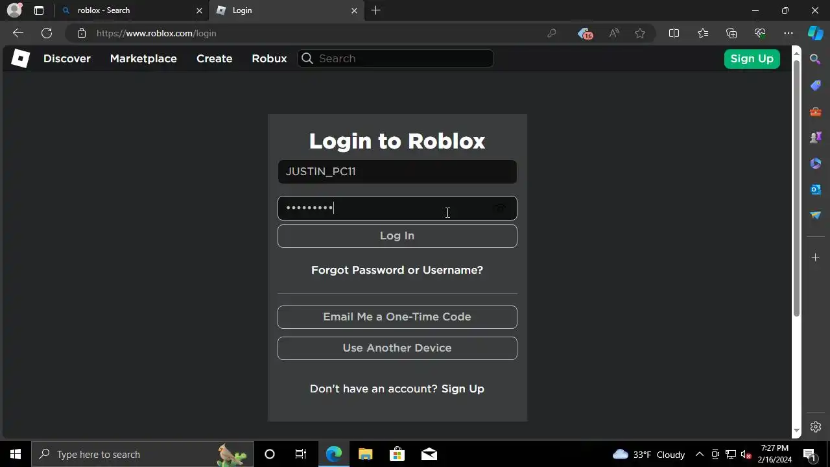830x467 pixels.
Task: Open Forgot Password or Username link
Action: pos(397,270)
